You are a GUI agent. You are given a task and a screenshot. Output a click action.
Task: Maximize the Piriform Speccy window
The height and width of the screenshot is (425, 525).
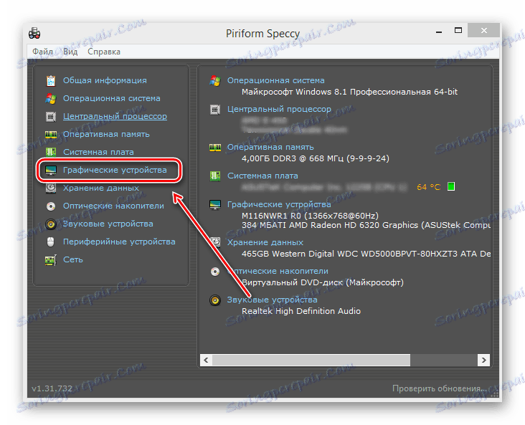(458, 30)
